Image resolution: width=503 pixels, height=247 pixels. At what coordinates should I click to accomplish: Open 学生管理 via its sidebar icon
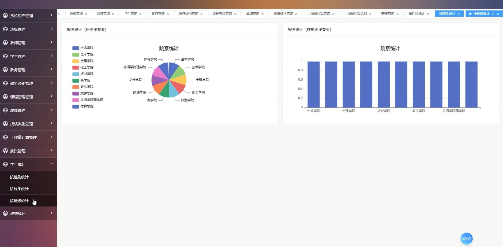5,56
